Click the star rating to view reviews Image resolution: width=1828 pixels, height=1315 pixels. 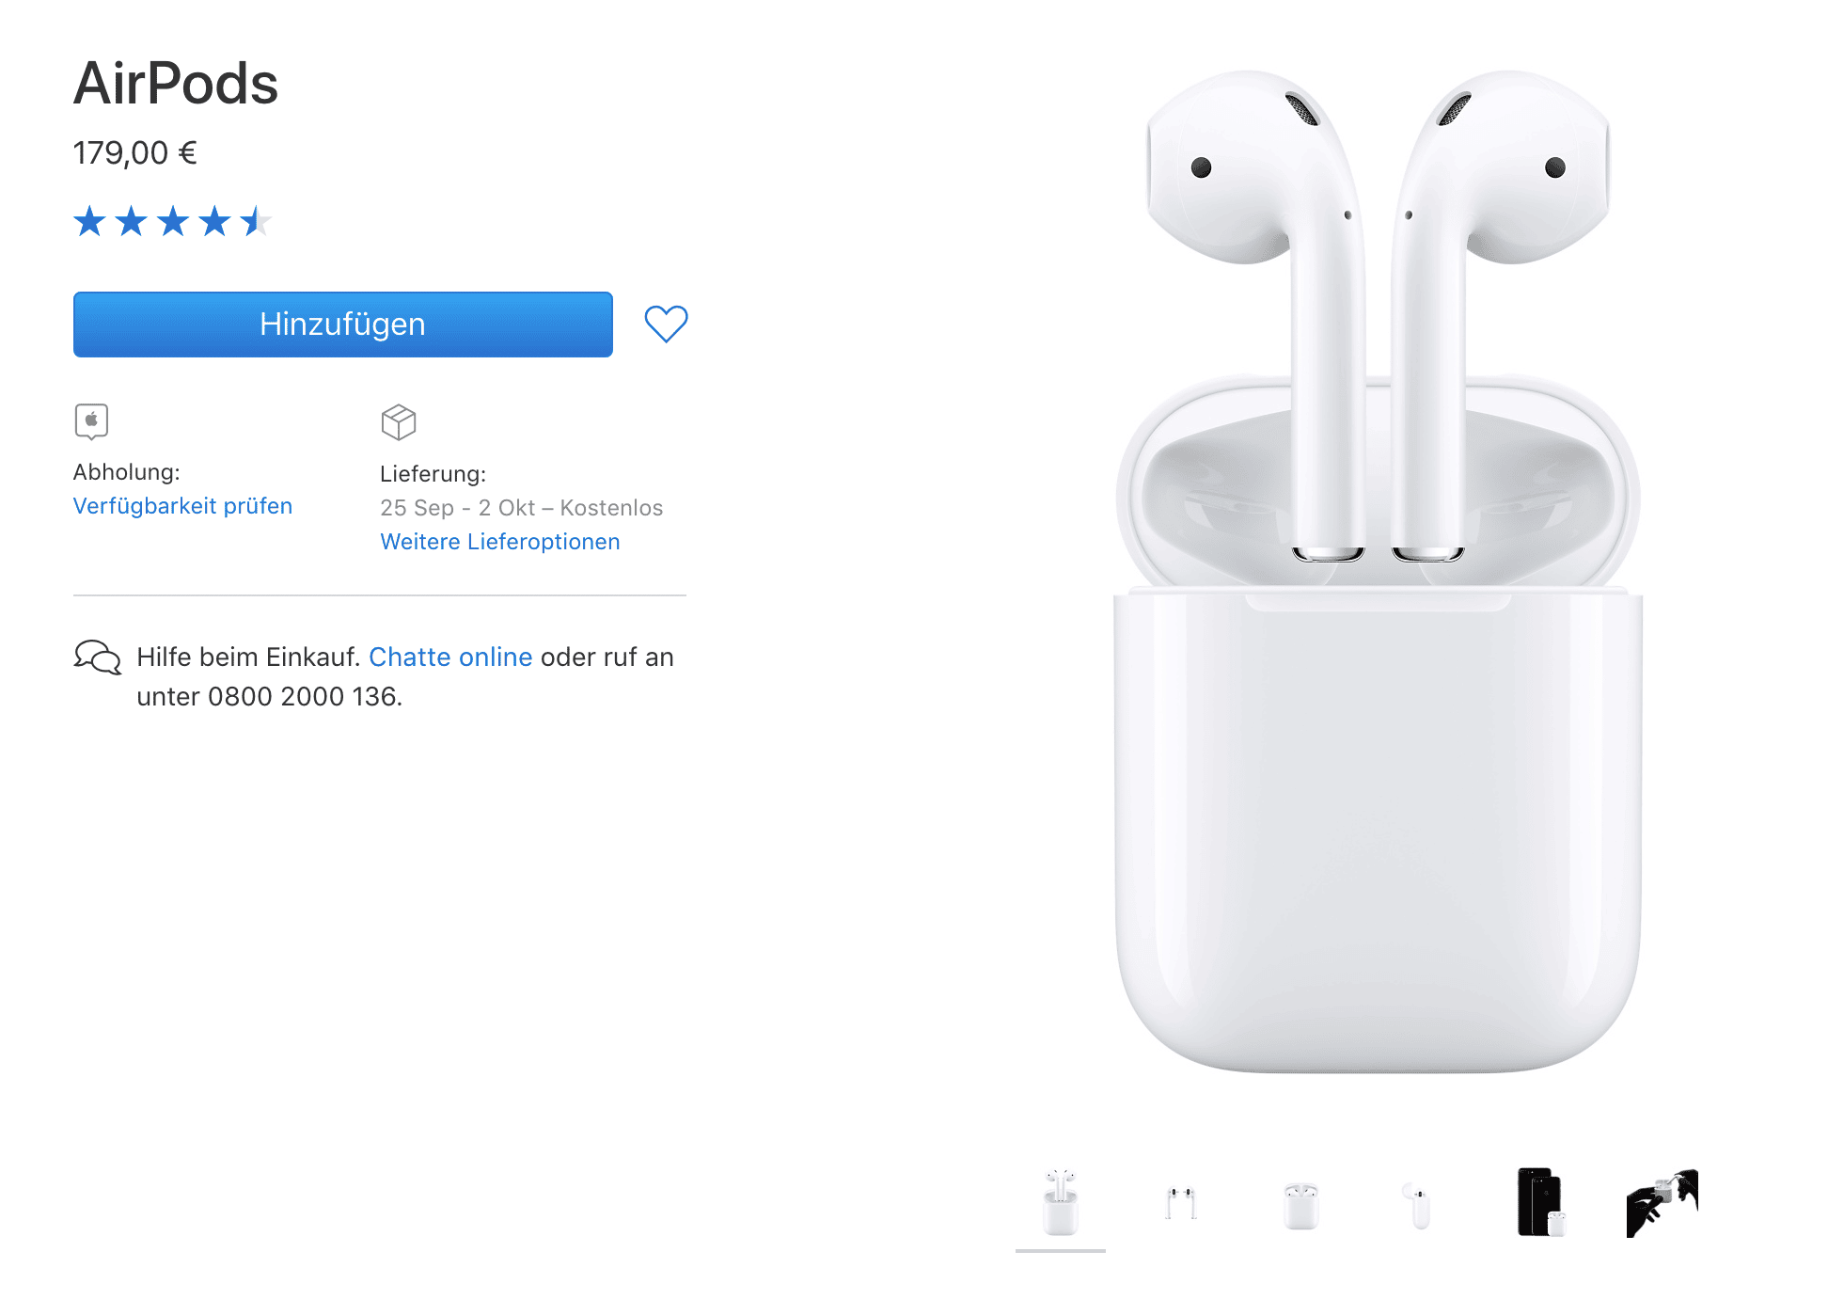coord(173,222)
